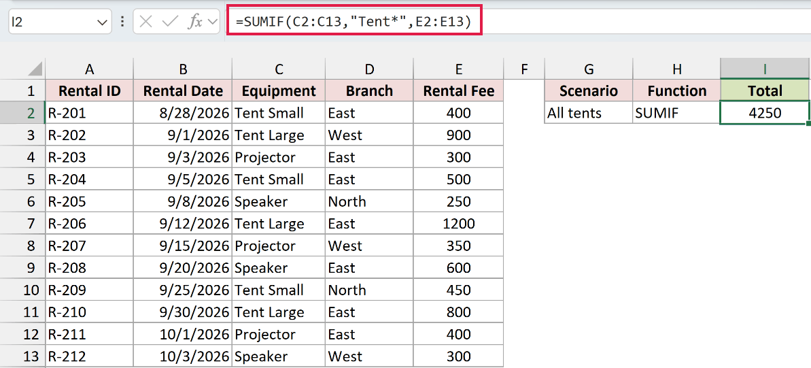Click the Rental Fee header cell
The height and width of the screenshot is (368, 811).
458,91
